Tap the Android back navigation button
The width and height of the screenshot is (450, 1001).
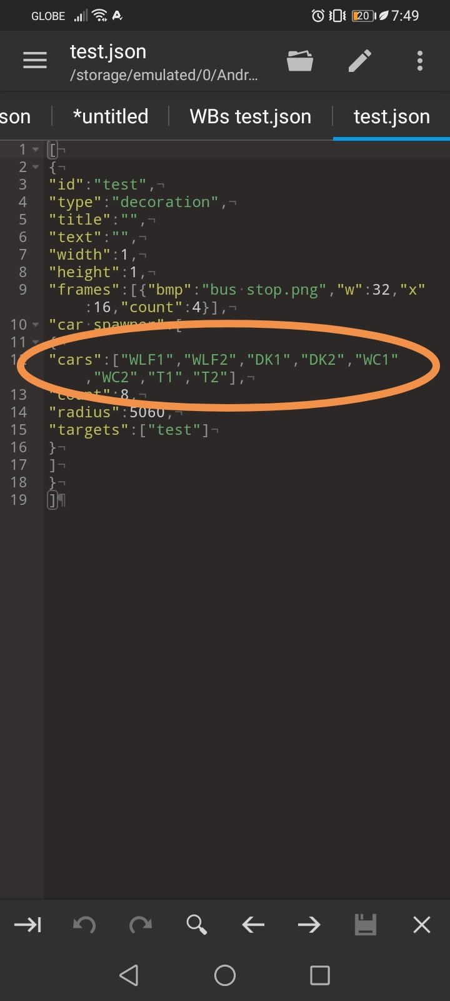(x=129, y=975)
